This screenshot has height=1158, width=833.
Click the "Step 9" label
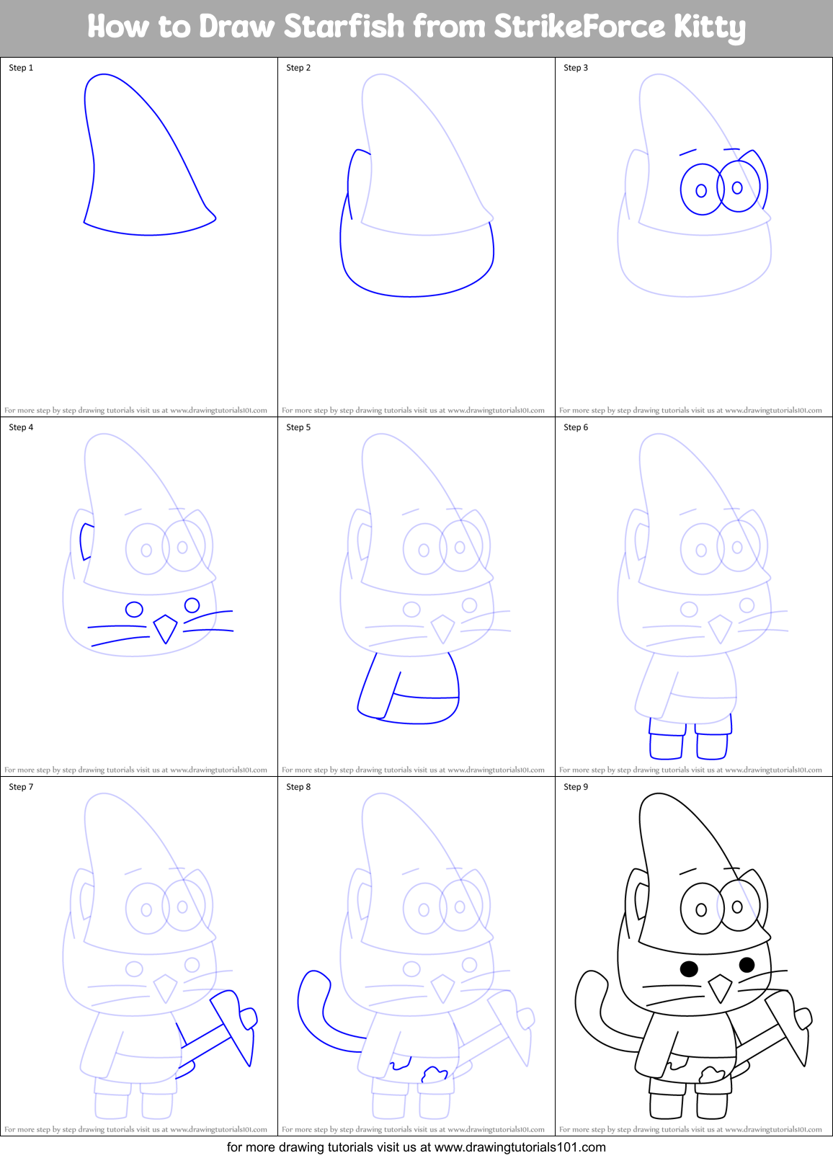coord(576,787)
